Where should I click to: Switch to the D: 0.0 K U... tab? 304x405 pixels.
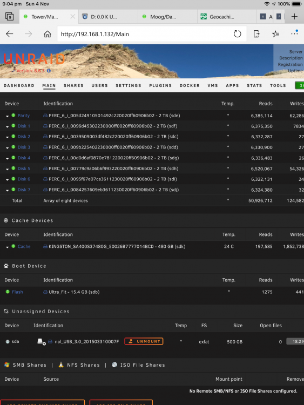(108, 17)
